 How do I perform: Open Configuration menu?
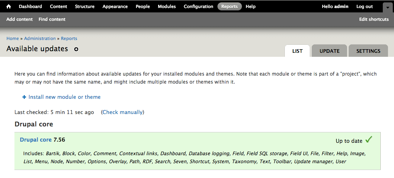click(199, 6)
